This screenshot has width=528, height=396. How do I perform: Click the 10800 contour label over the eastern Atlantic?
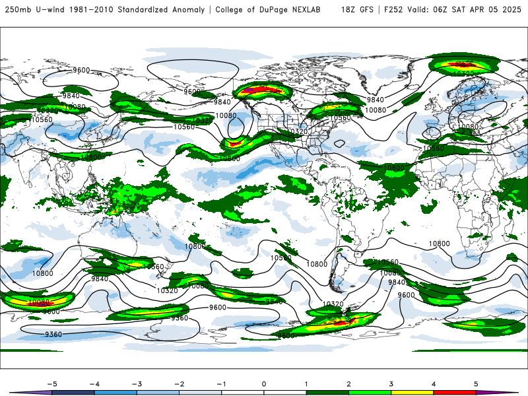pyautogui.click(x=393, y=168)
